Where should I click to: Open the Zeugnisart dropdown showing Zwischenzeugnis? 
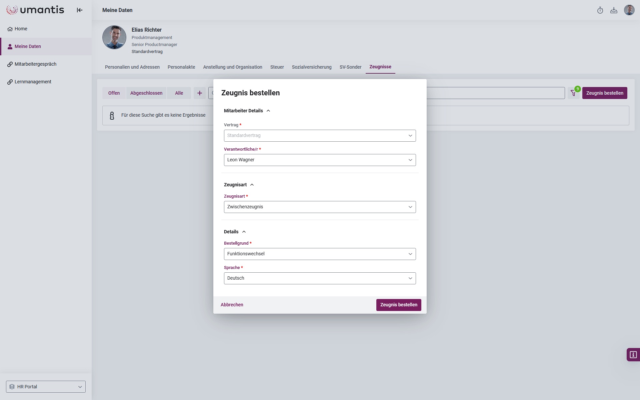click(320, 207)
